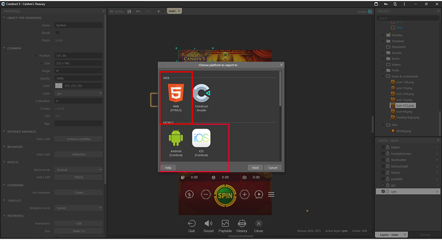Select the icon-128.png file icon
Image resolution: width=442 pixels, height=240 pixels.
click(393, 82)
